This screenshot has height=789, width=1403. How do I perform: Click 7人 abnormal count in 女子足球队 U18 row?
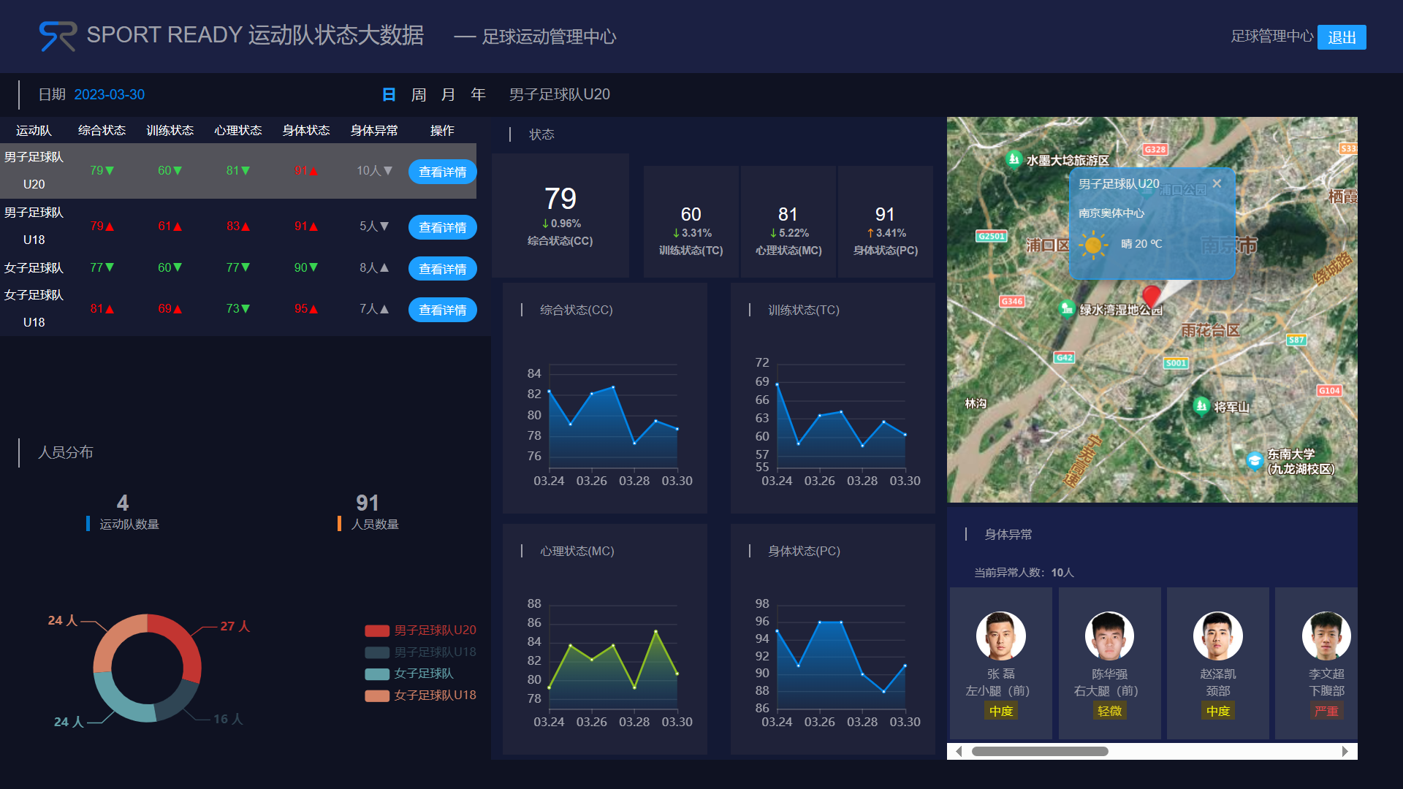[x=374, y=309]
